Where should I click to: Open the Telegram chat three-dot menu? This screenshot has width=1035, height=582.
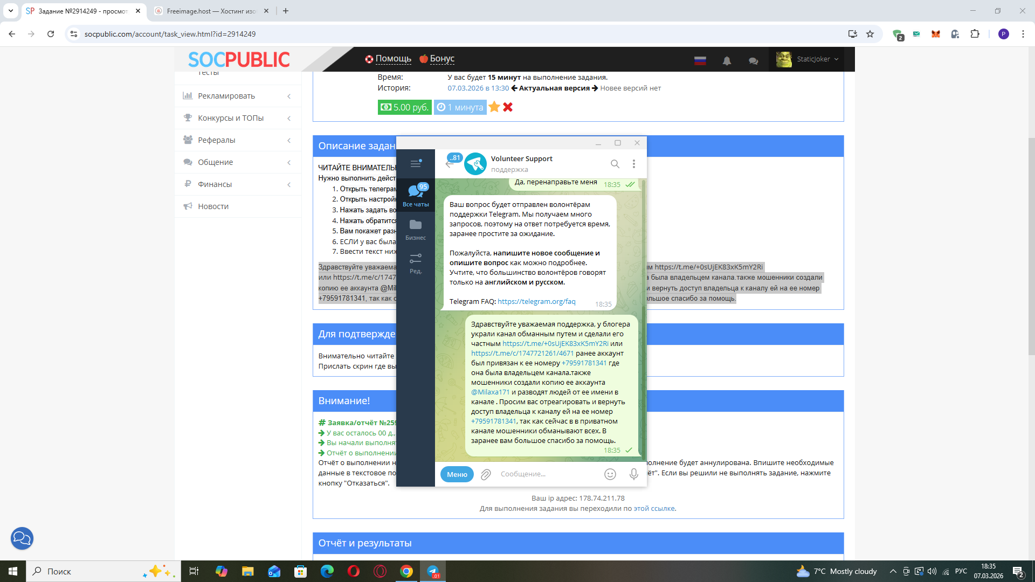click(x=634, y=164)
